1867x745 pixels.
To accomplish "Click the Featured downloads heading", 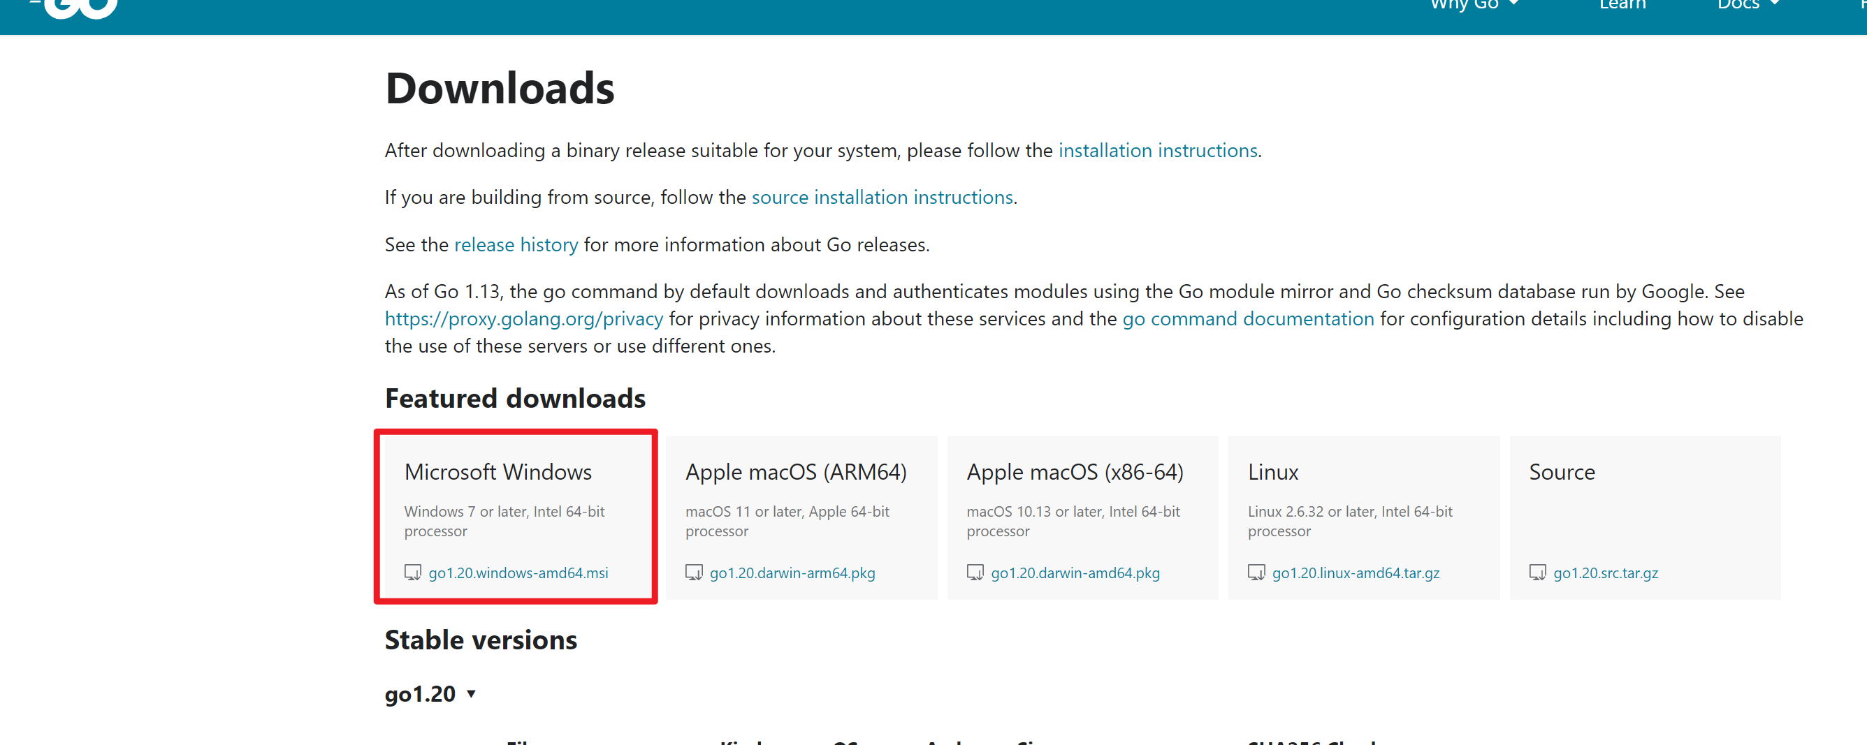I will (514, 399).
